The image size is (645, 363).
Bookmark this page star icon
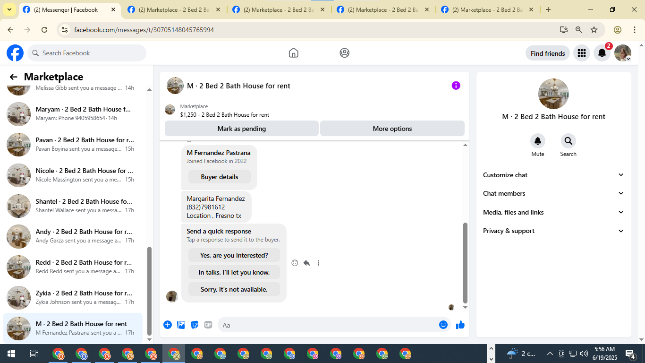click(x=594, y=30)
